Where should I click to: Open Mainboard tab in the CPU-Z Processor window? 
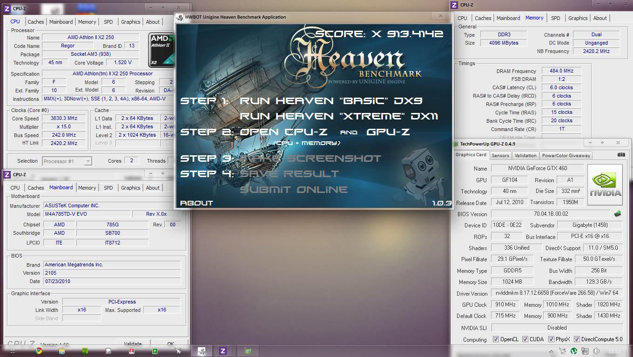61,22
